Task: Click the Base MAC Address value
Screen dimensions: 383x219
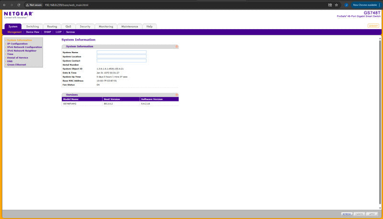Action: pyautogui.click(x=106, y=81)
